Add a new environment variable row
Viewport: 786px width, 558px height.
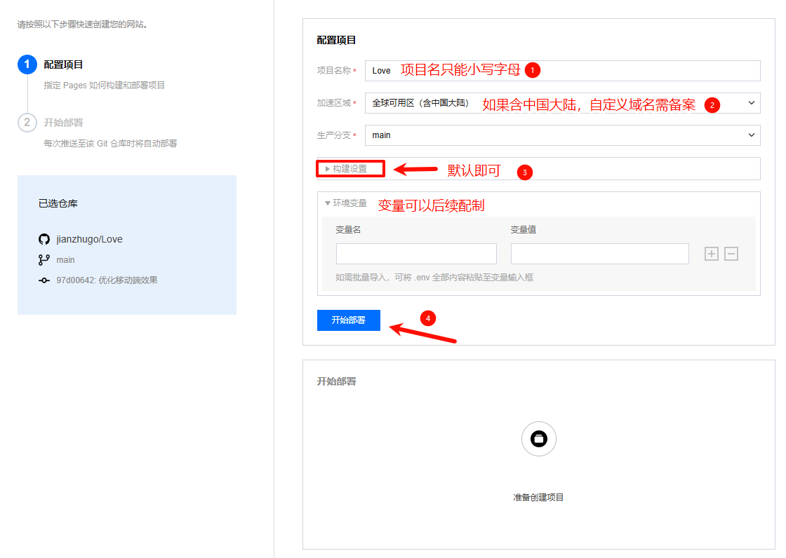712,254
